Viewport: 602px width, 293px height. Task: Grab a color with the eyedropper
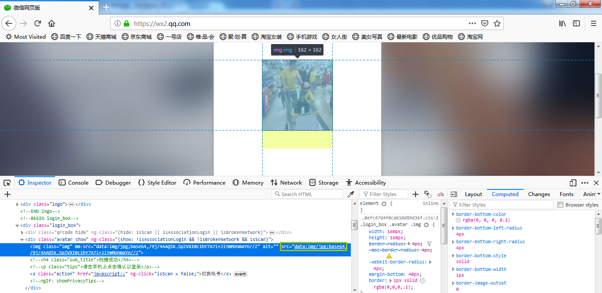tap(351, 194)
